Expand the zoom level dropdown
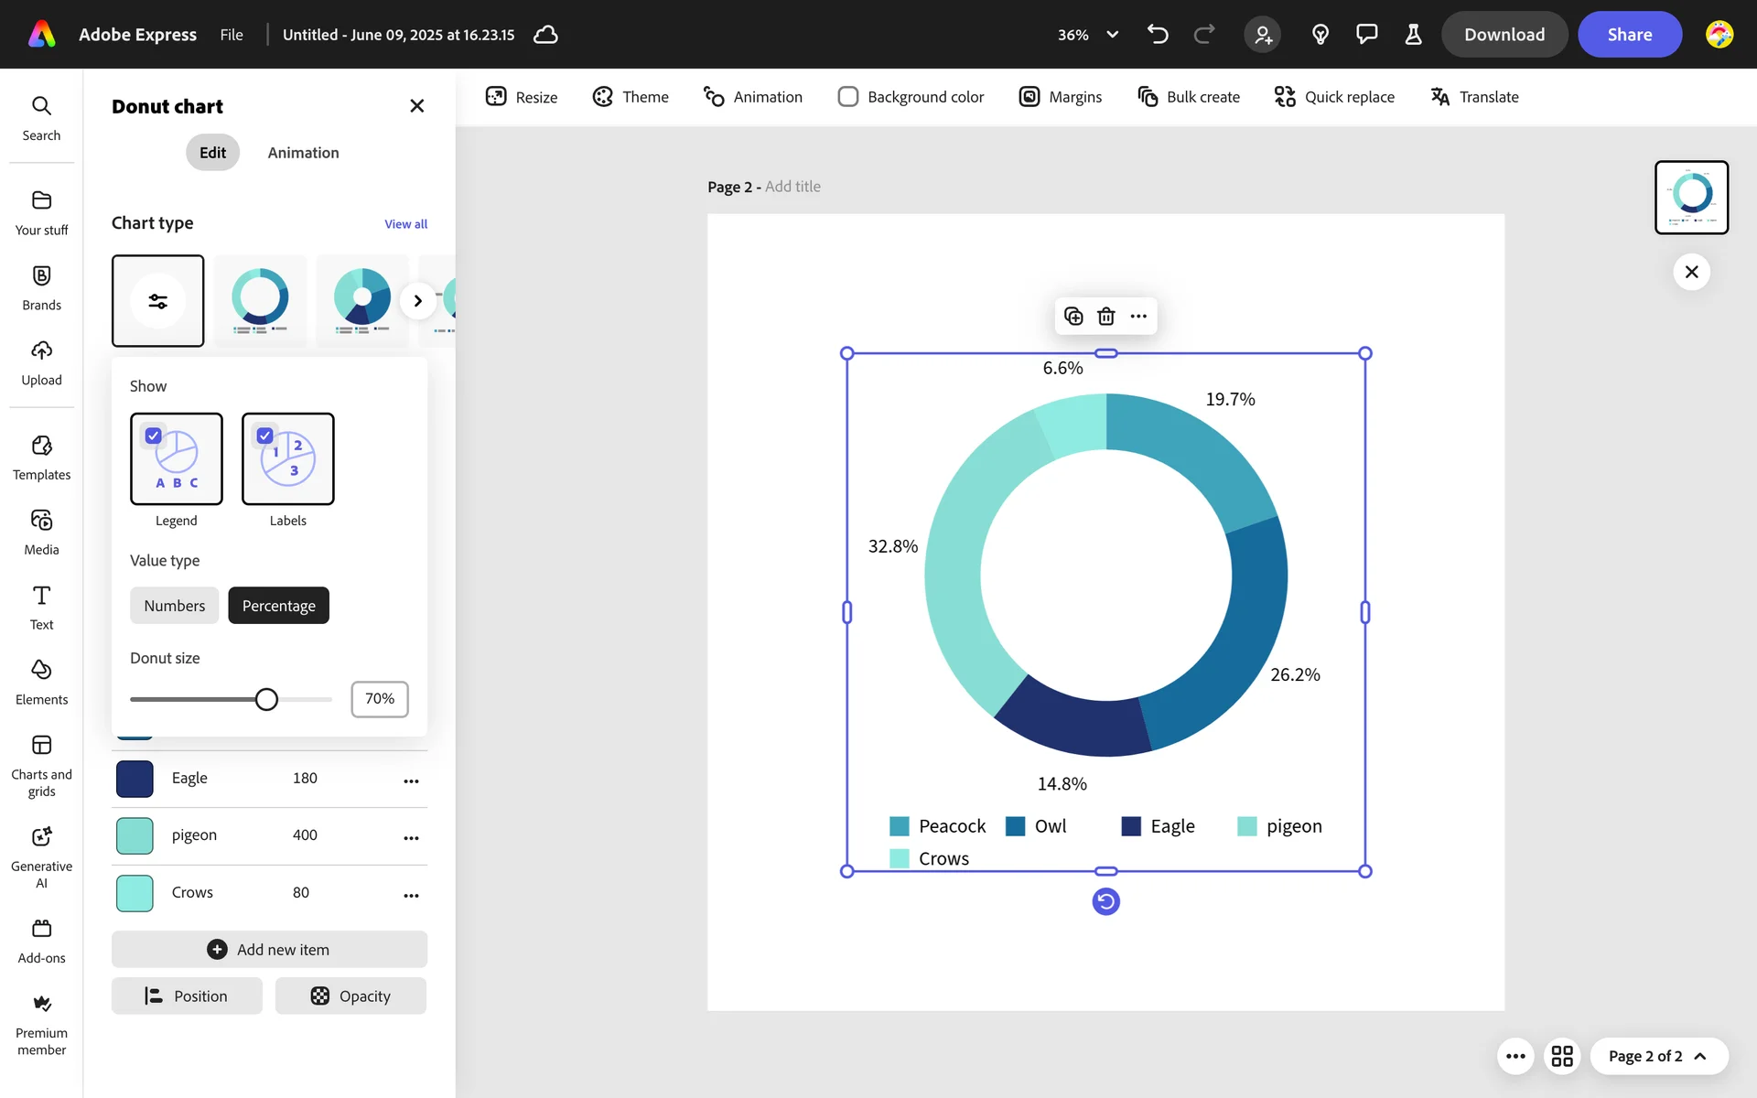 (1112, 35)
